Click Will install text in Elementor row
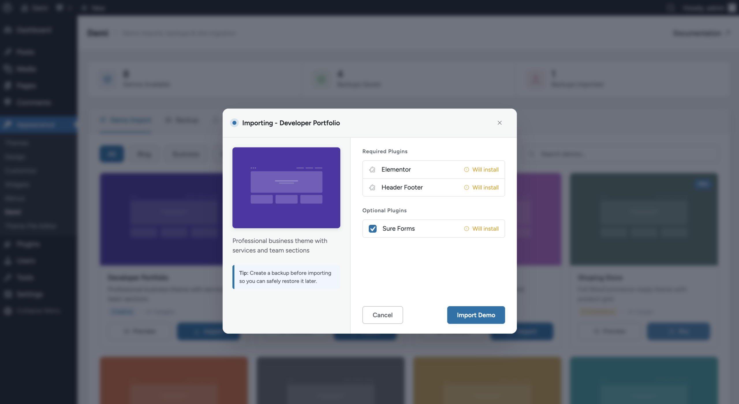The image size is (739, 404). (x=485, y=170)
